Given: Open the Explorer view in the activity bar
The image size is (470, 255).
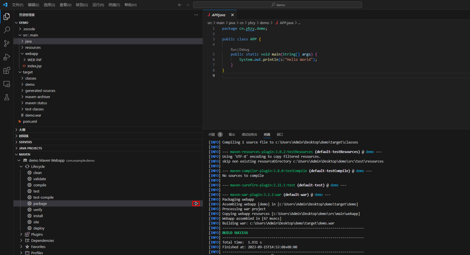Looking at the screenshot, I should click(x=7, y=17).
